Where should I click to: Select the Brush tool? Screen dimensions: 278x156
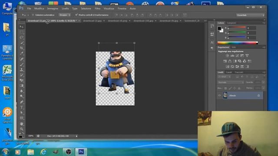(22, 65)
